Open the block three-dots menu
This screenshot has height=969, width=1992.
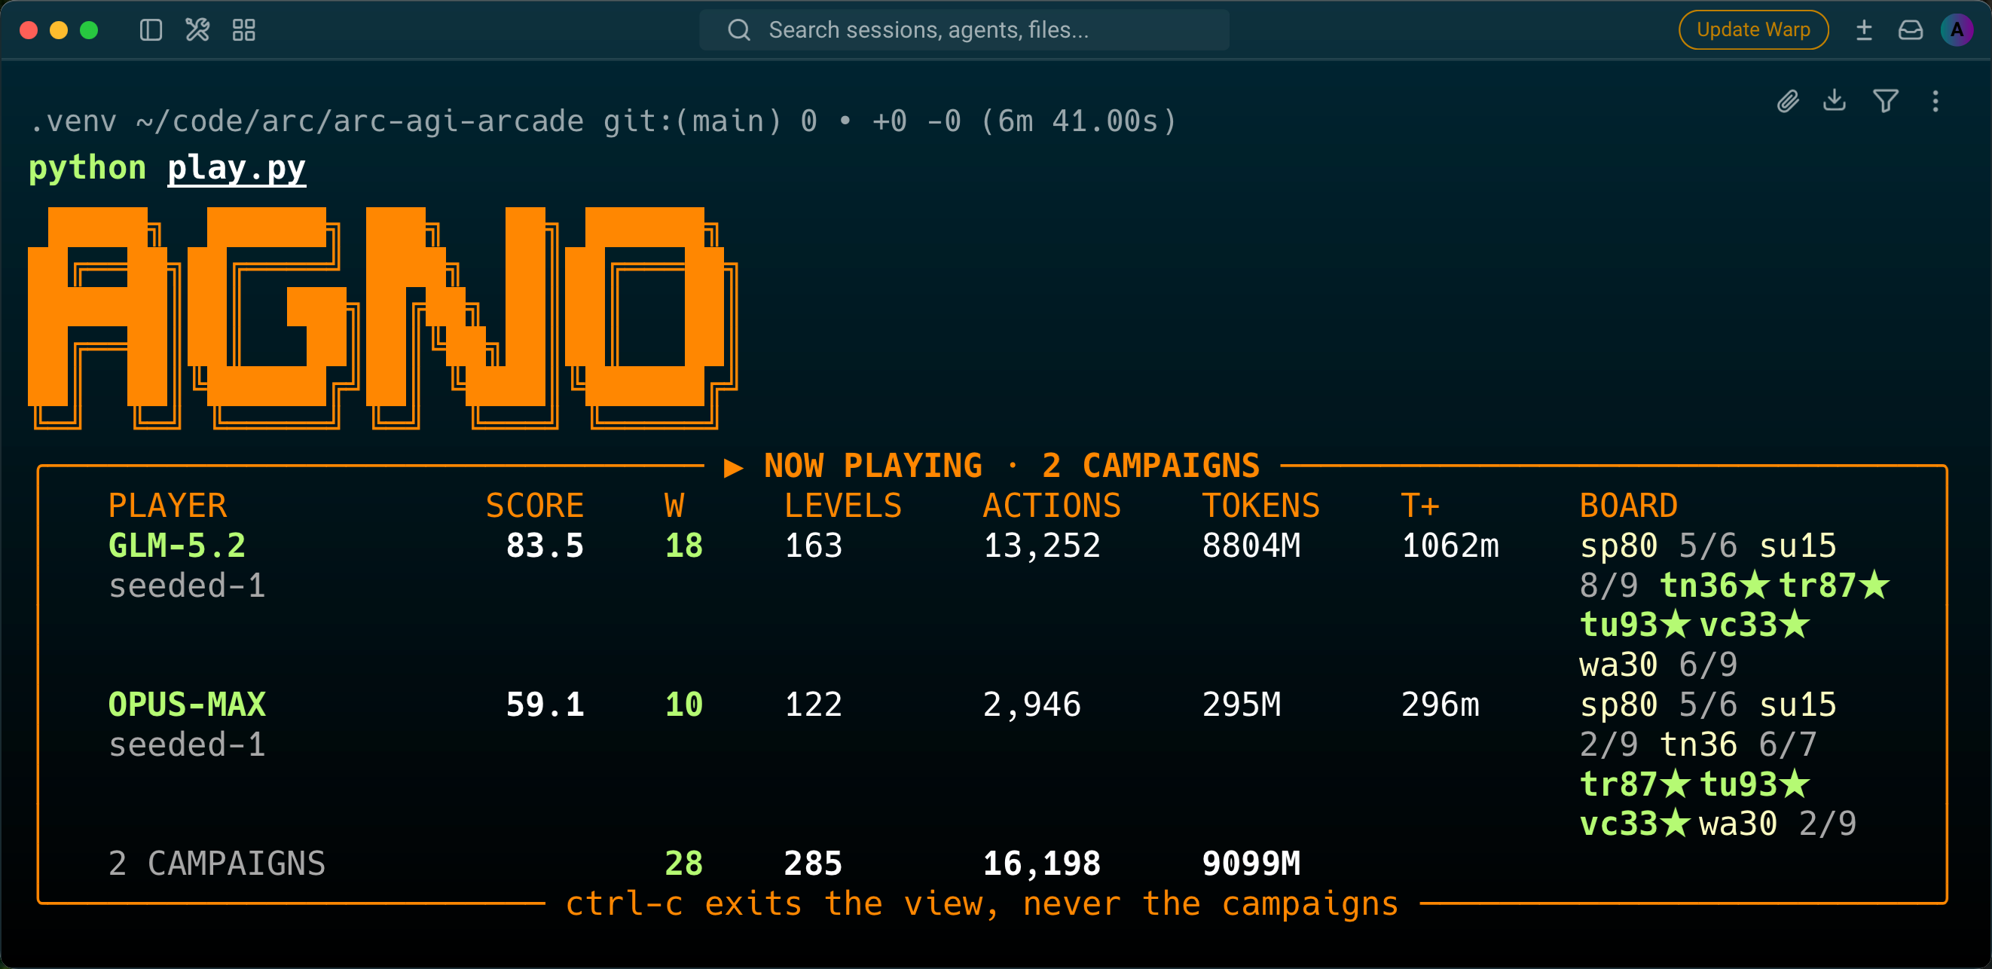tap(1935, 100)
